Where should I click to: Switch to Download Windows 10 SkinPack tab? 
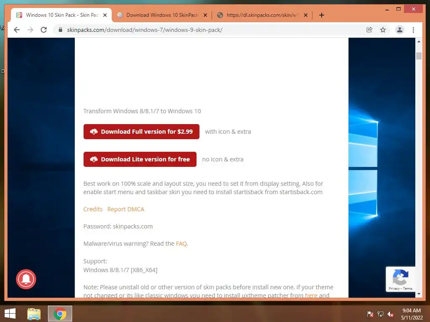(x=162, y=15)
